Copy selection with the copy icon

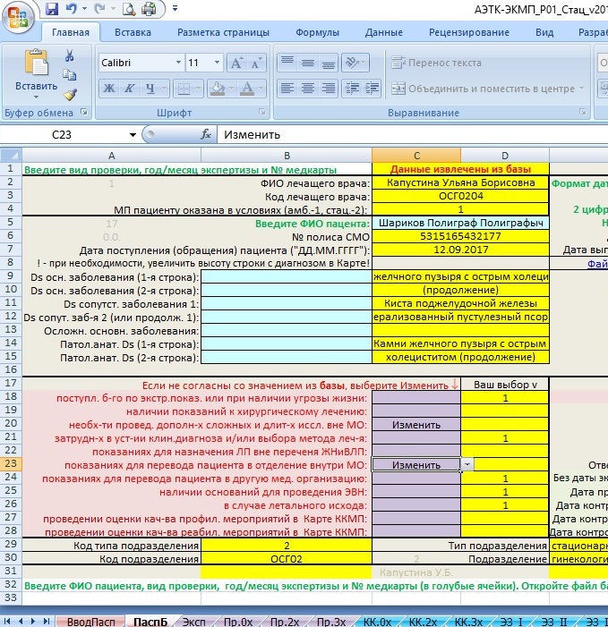69,75
